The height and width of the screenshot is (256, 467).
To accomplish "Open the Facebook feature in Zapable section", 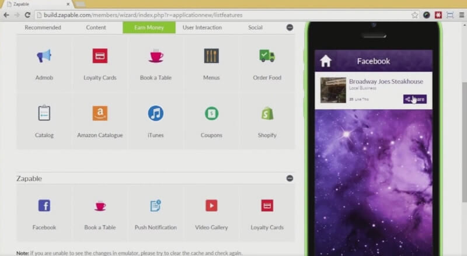I will 44,205.
